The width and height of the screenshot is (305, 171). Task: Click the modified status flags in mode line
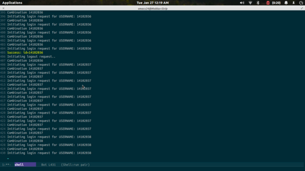[x=6, y=165]
